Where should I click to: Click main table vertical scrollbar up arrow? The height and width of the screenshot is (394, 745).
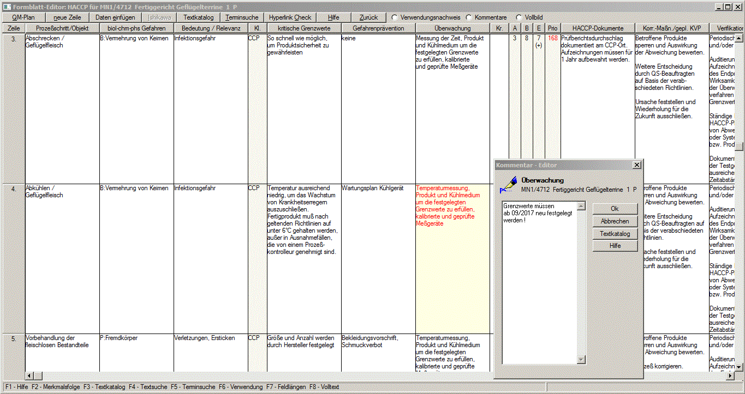(x=739, y=38)
